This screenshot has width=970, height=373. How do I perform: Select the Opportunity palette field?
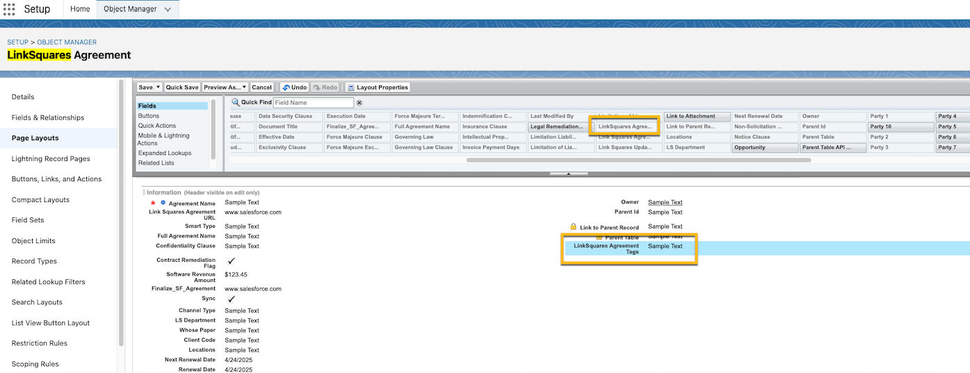[x=765, y=147]
